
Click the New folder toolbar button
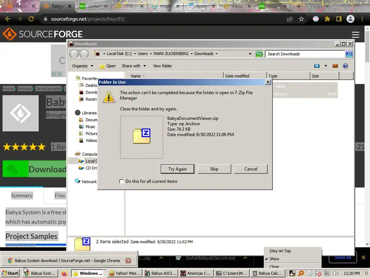click(162, 66)
